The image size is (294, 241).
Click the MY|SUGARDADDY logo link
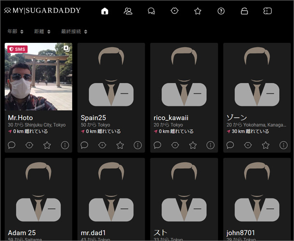[x=42, y=11]
